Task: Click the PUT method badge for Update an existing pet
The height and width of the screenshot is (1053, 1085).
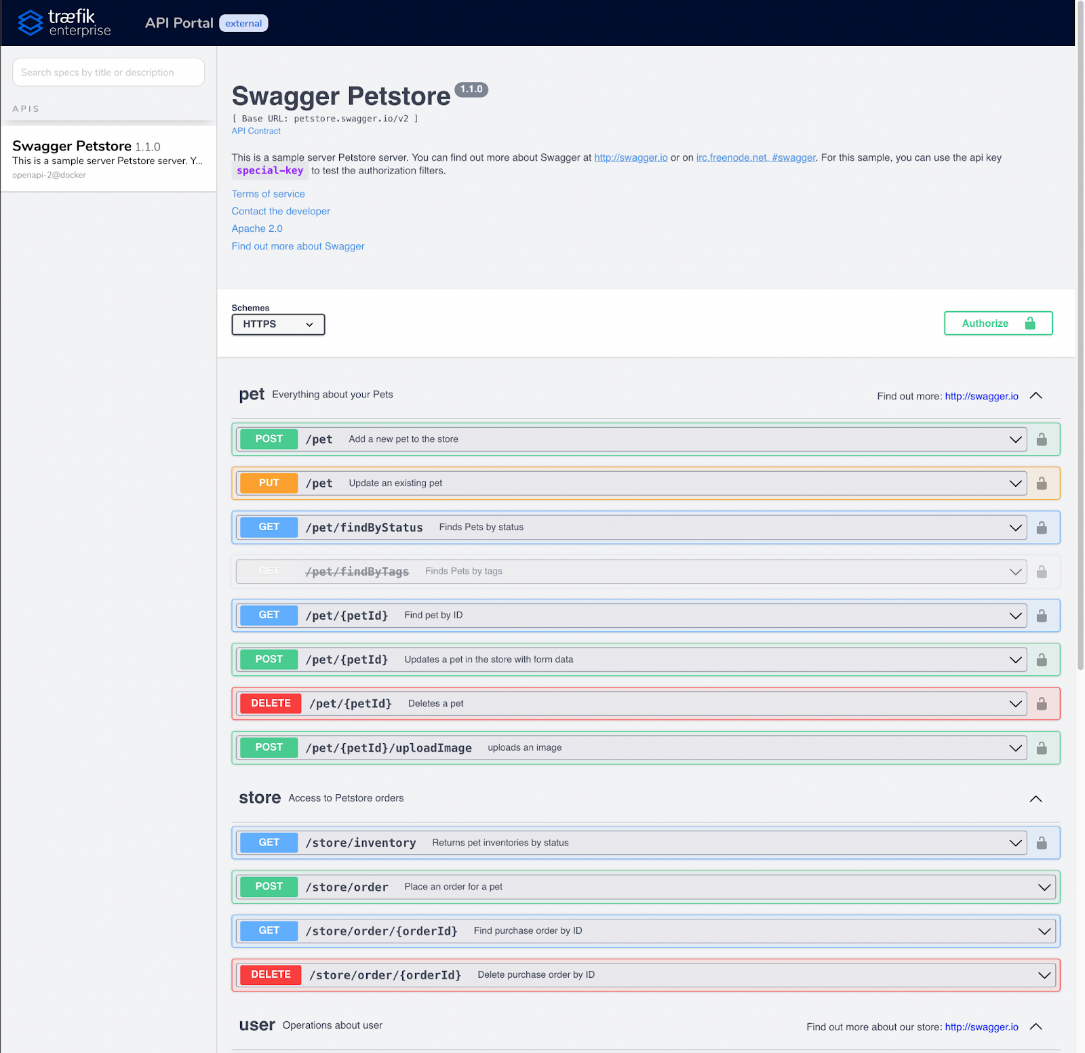Action: [x=269, y=483]
